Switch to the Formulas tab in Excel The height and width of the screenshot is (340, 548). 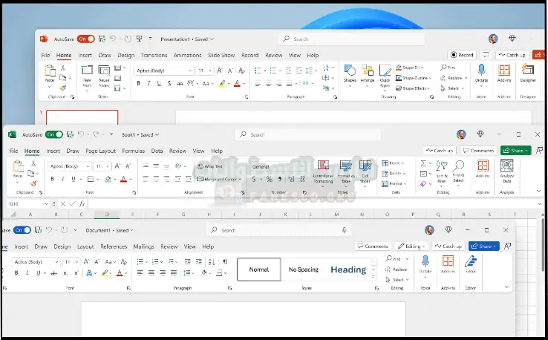(133, 151)
